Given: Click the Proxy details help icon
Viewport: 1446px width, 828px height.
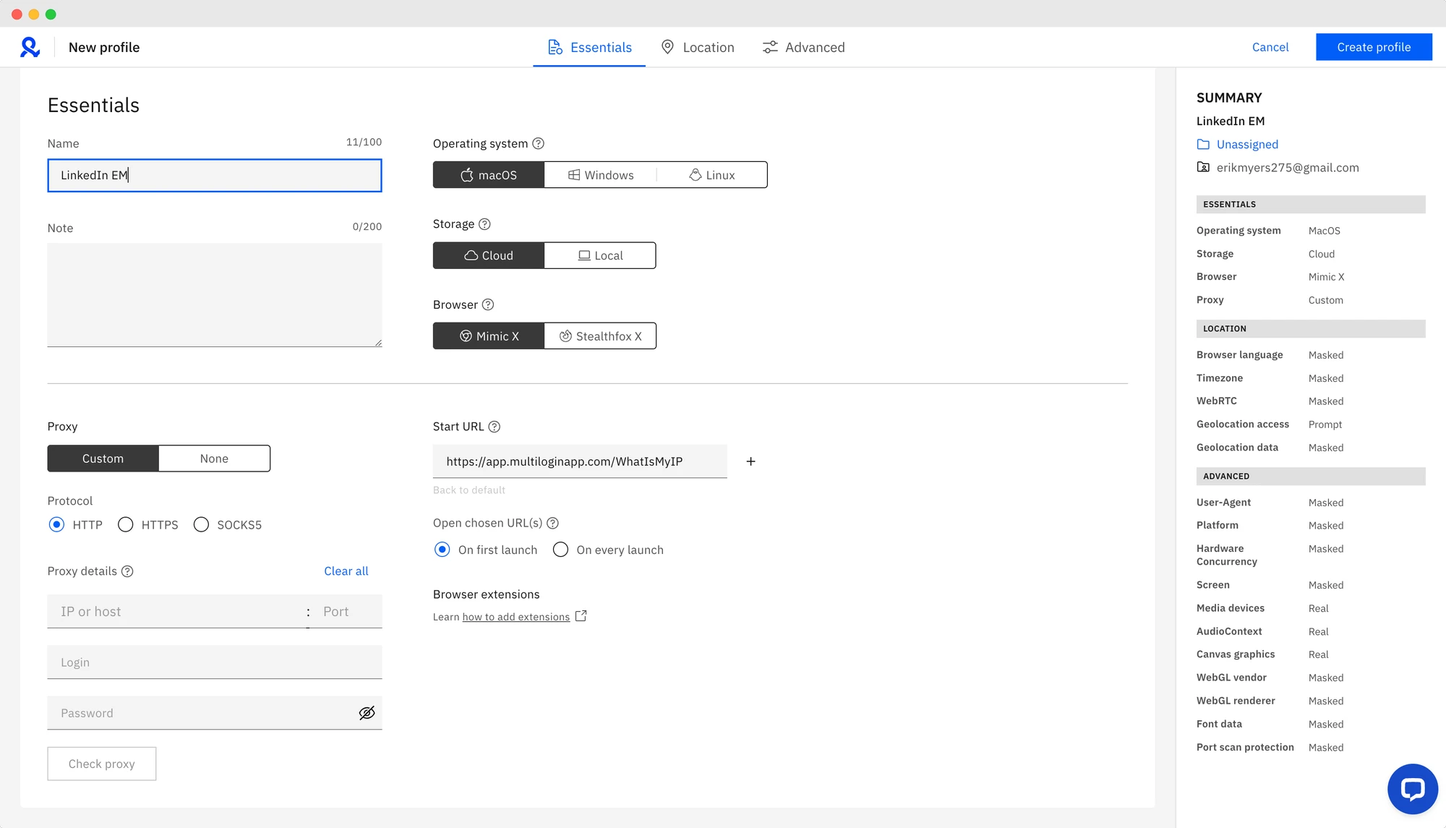Looking at the screenshot, I should tap(127, 571).
